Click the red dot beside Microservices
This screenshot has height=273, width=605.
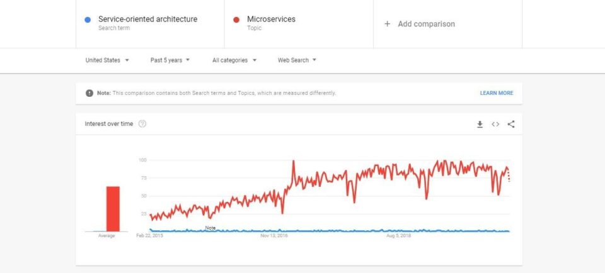pyautogui.click(x=236, y=19)
